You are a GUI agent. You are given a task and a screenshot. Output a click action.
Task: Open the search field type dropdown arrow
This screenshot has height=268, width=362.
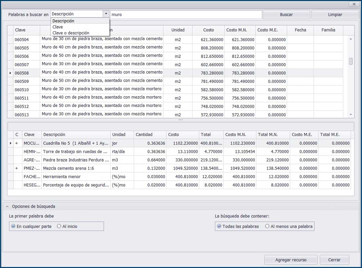[106, 14]
